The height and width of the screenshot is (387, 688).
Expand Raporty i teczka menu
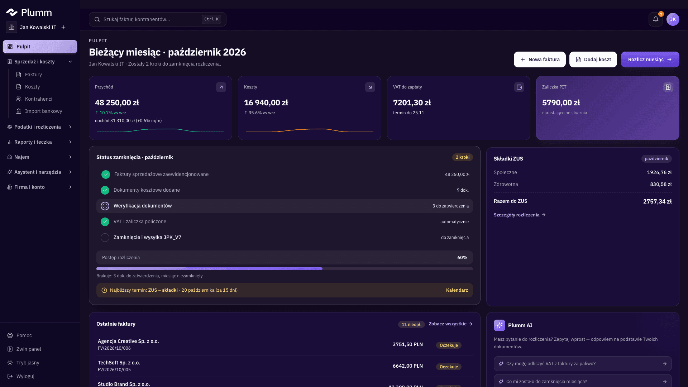click(40, 142)
